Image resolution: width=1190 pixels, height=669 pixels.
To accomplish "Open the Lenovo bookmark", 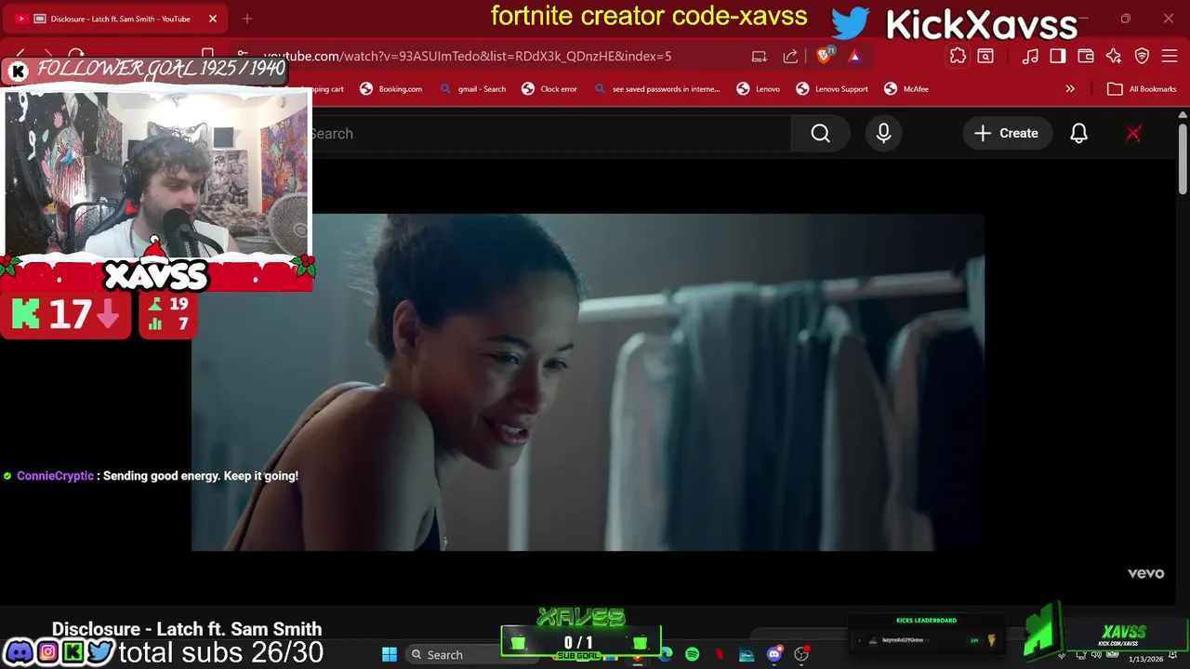I will tap(759, 89).
